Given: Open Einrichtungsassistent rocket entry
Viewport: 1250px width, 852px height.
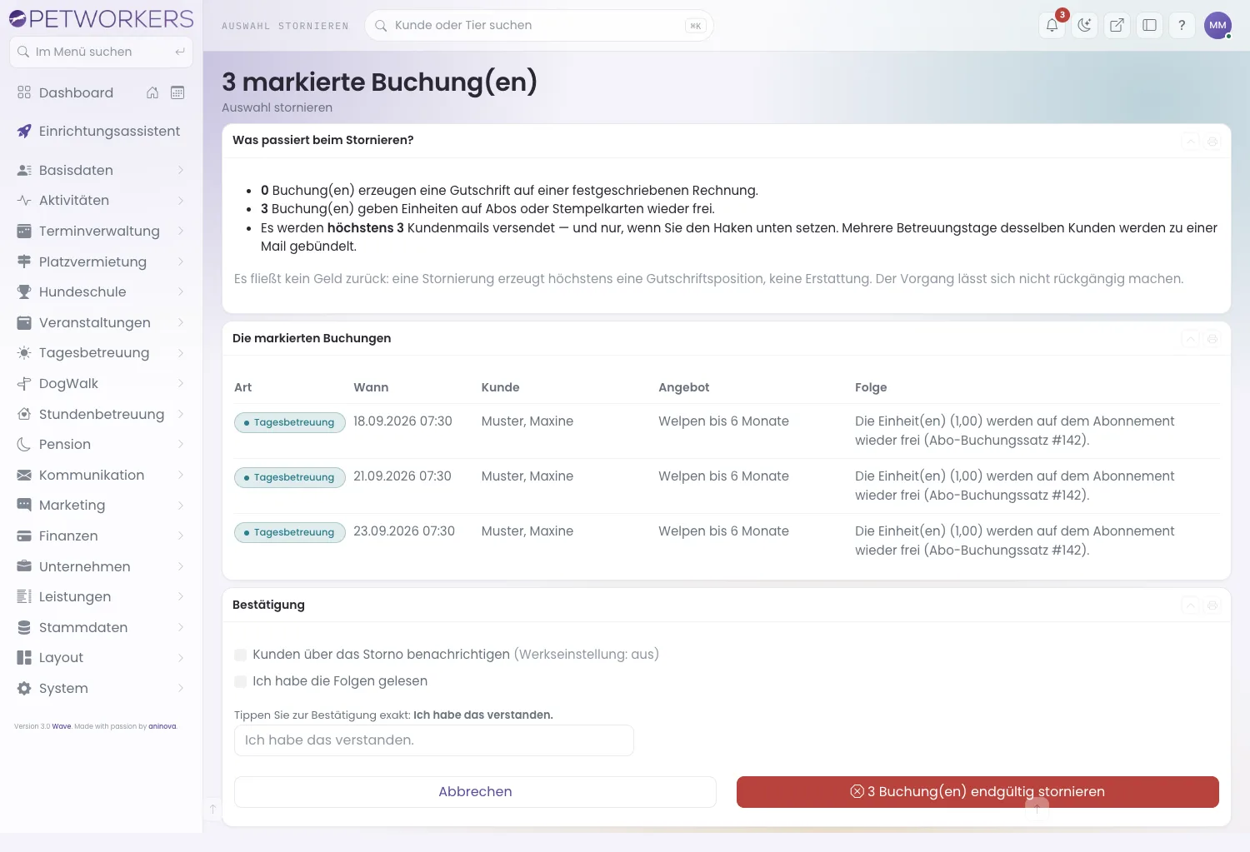Looking at the screenshot, I should [101, 131].
